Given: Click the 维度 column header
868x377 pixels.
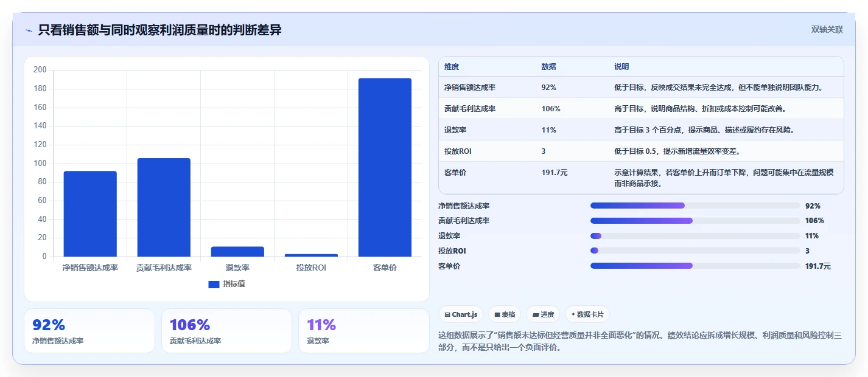Looking at the screenshot, I should 452,66.
